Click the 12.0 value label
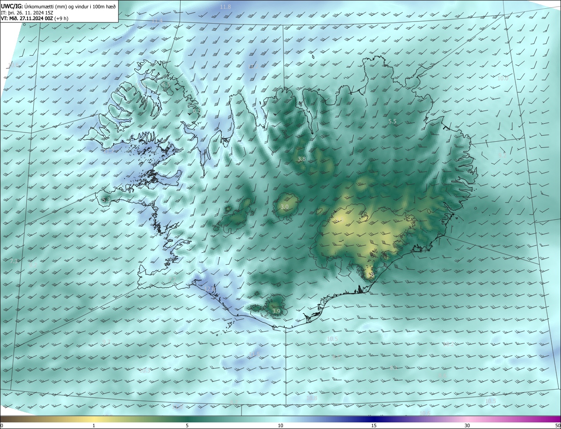561x429 pixels. [209, 288]
